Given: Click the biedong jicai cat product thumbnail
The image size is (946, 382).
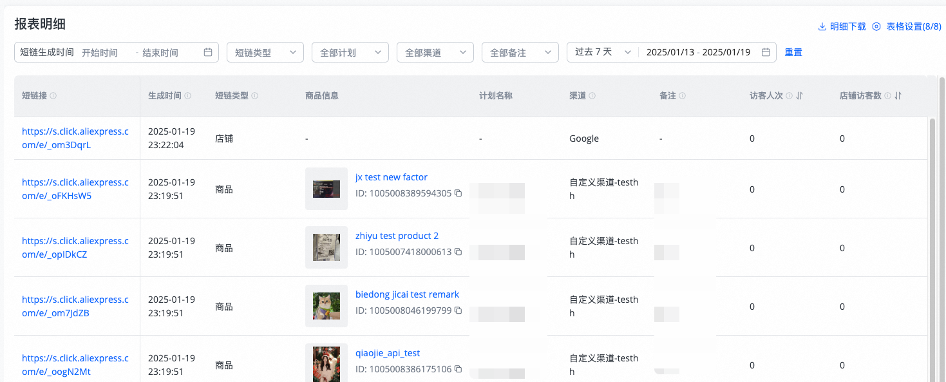Looking at the screenshot, I should click(326, 306).
